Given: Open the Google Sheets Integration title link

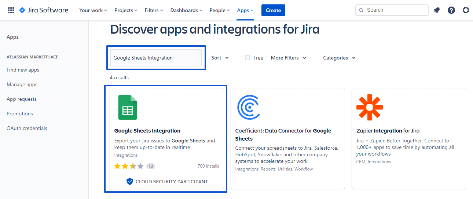Looking at the screenshot, I should (x=147, y=131).
